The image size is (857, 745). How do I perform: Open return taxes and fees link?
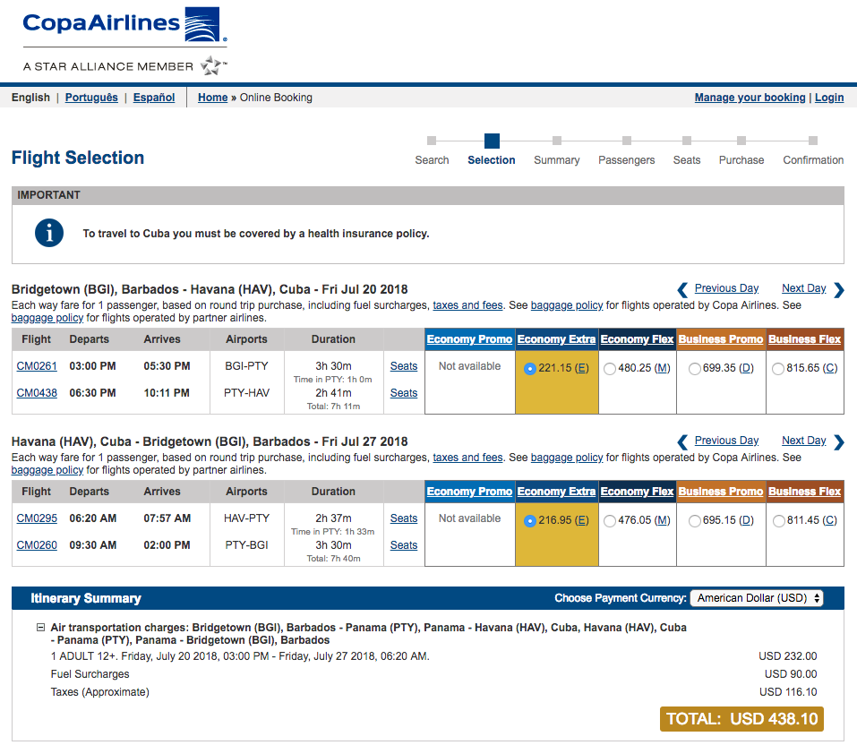[467, 457]
